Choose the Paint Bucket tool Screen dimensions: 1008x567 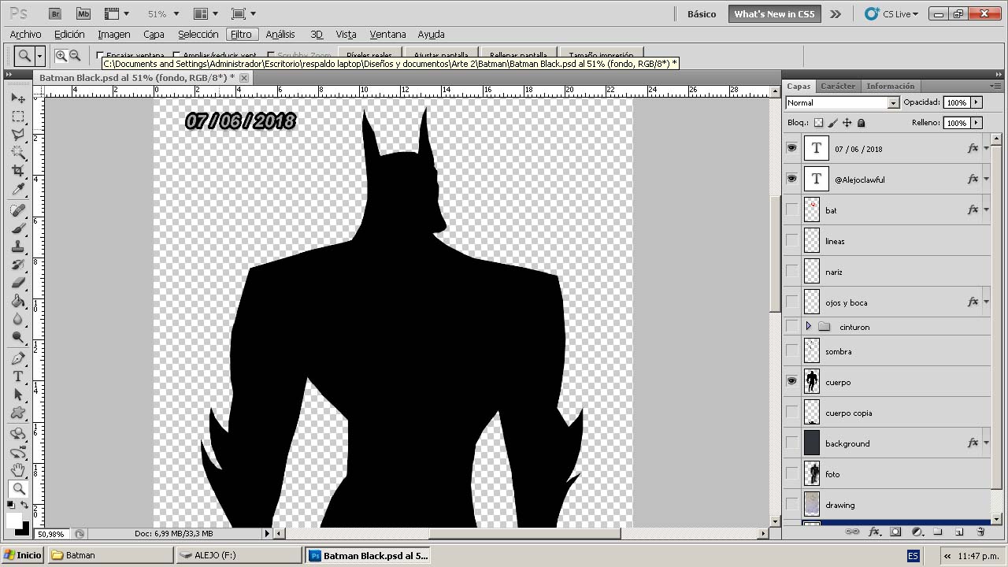coord(18,301)
